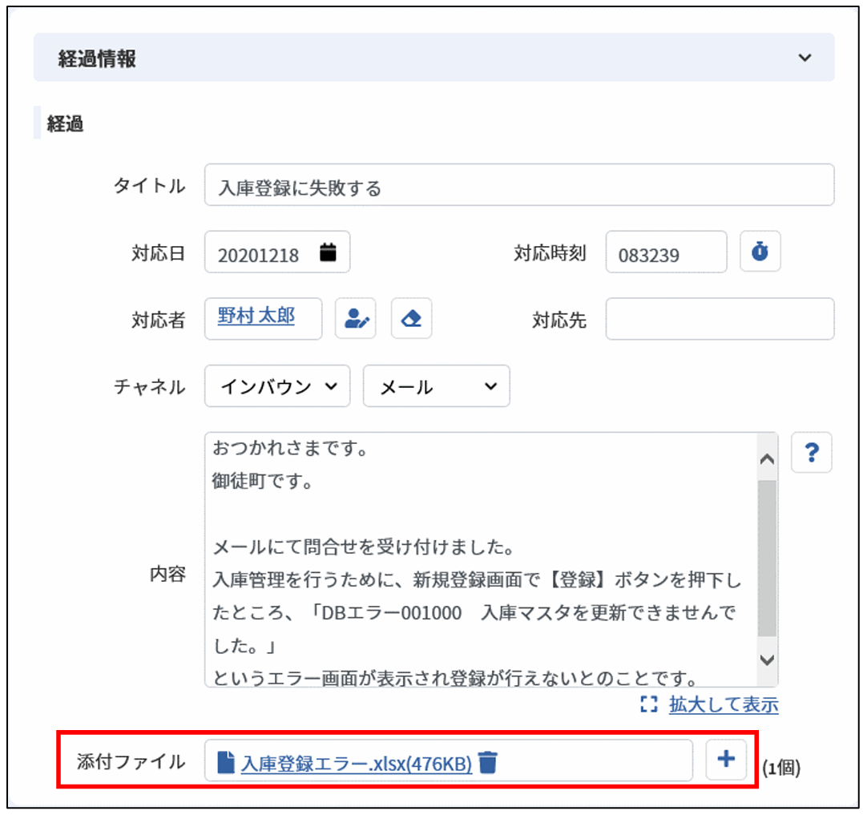This screenshot has height=815, width=863.
Task: Open the インバウン channel dropdown
Action: pyautogui.click(x=276, y=386)
